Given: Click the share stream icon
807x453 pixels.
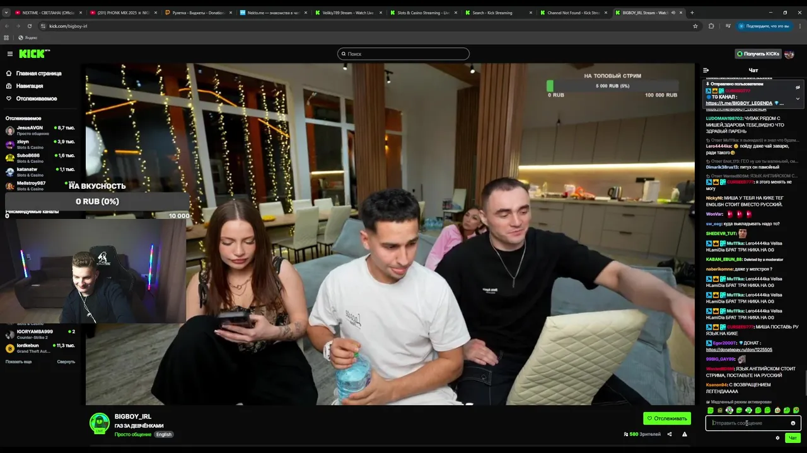Looking at the screenshot, I should click(670, 434).
